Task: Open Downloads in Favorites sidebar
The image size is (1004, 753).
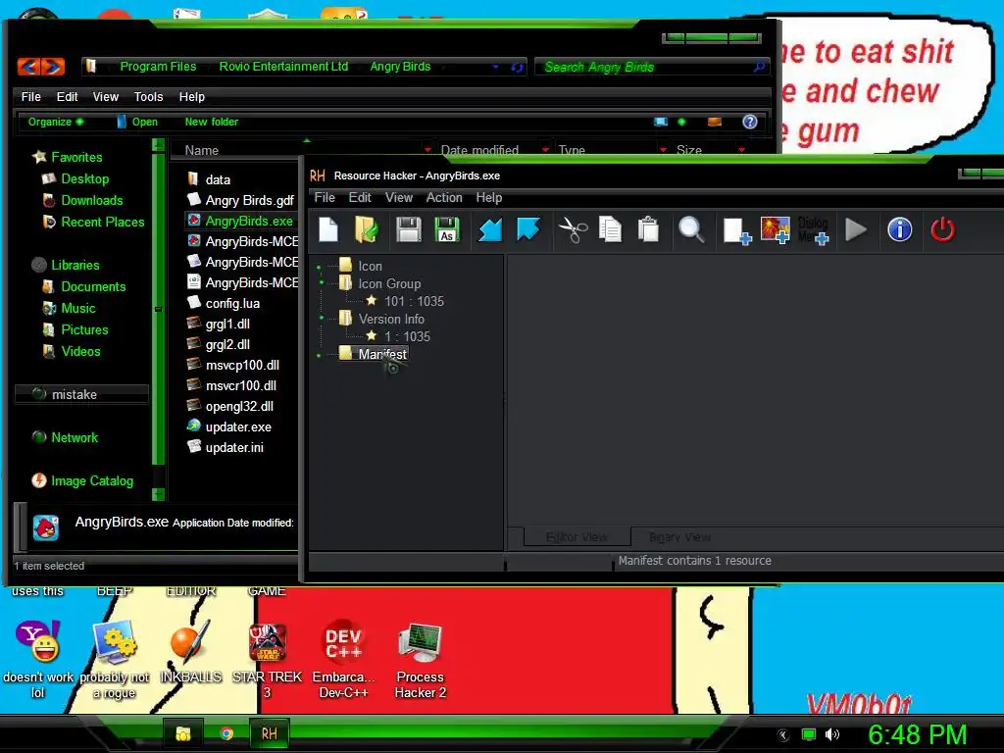Action: (x=91, y=200)
